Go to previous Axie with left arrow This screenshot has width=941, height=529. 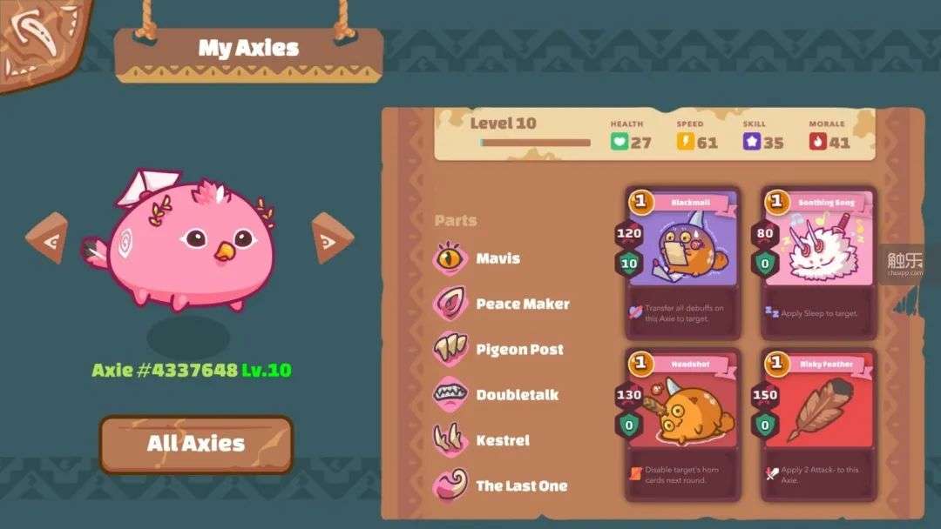47,238
